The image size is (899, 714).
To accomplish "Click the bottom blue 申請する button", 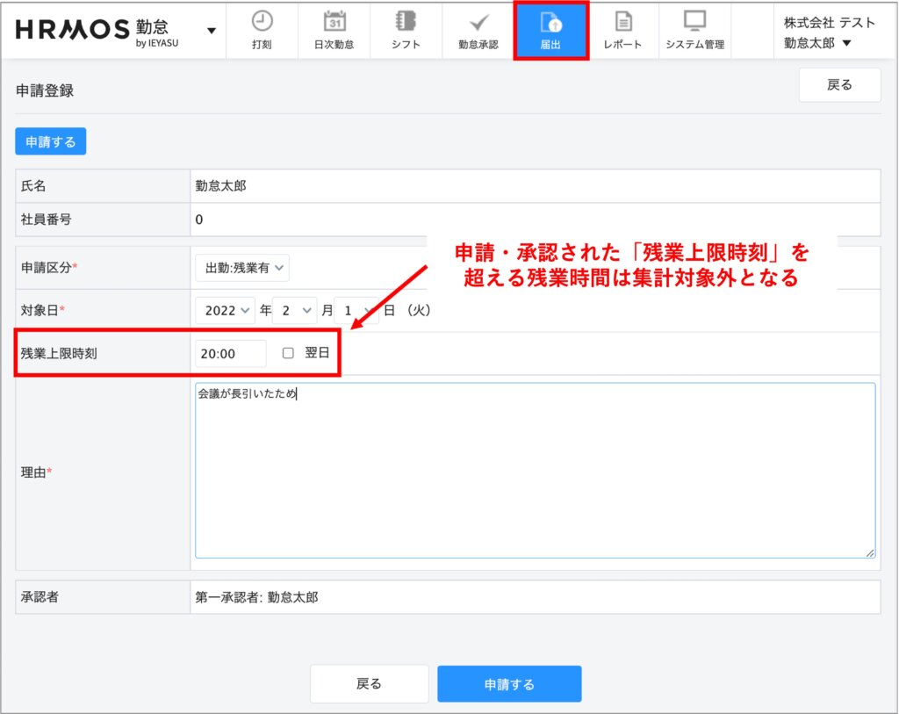I will click(x=509, y=684).
